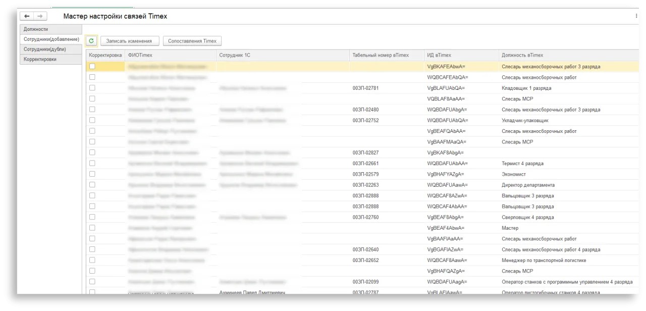This screenshot has width=646, height=311.
Task: Click the табельный номер cell 003П-02263
Action: click(x=365, y=185)
